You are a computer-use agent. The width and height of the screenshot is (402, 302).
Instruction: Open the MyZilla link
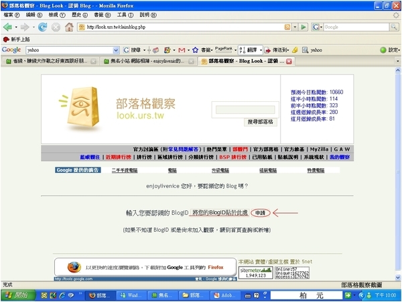coord(319,149)
